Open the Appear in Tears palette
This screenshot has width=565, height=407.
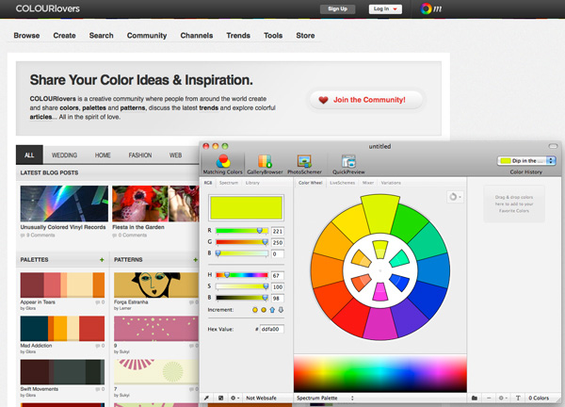[38, 302]
